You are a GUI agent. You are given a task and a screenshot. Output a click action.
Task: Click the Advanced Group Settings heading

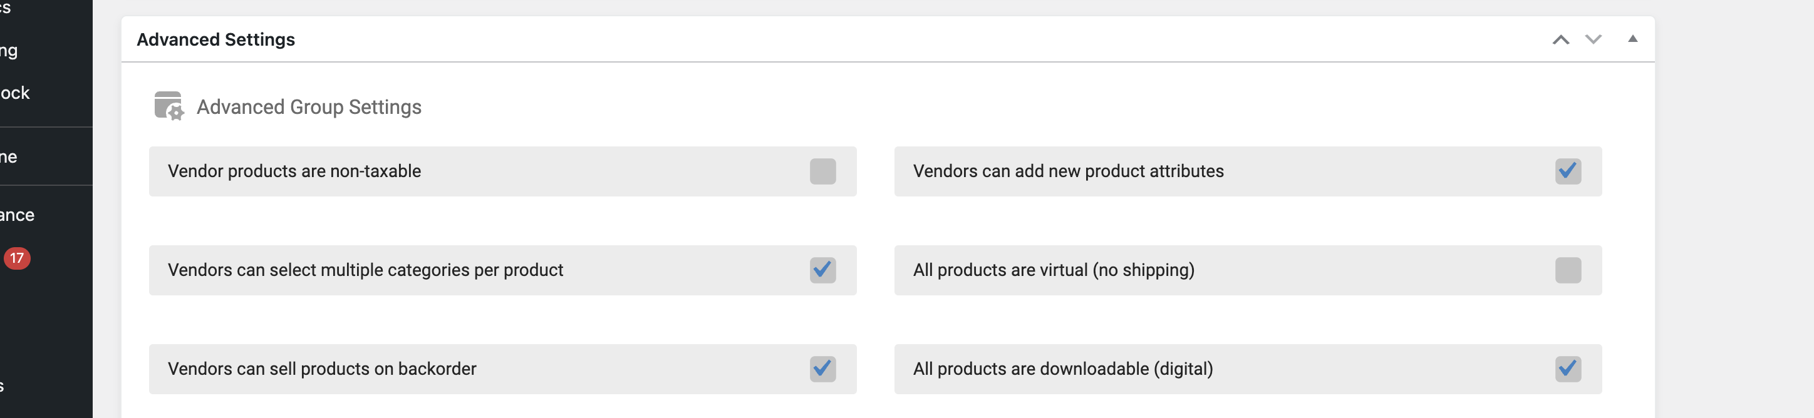coord(308,107)
